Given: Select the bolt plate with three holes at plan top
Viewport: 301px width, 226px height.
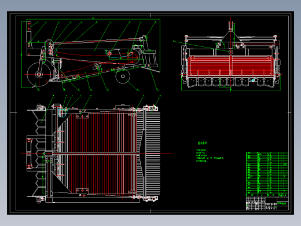Looking at the screenshot, I should [x=82, y=116].
